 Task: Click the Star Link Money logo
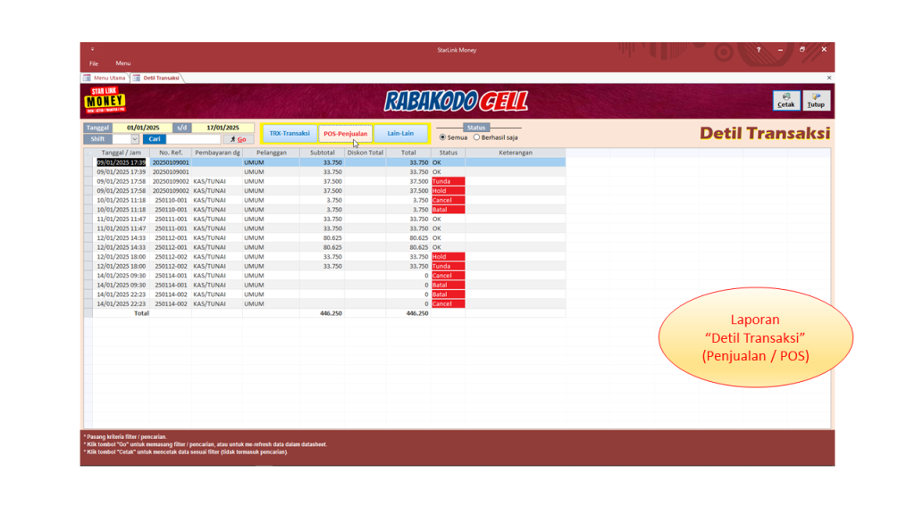105,100
